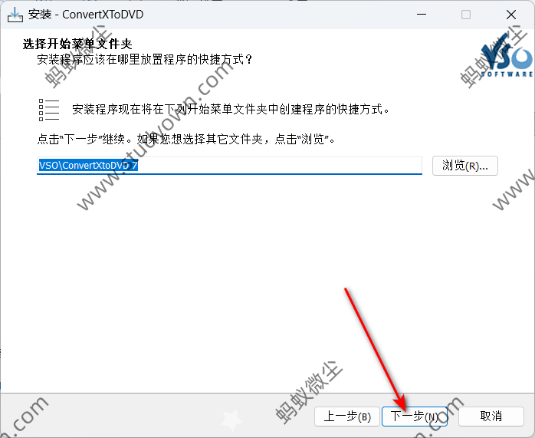Click the 下一步(N) next button

click(x=414, y=417)
